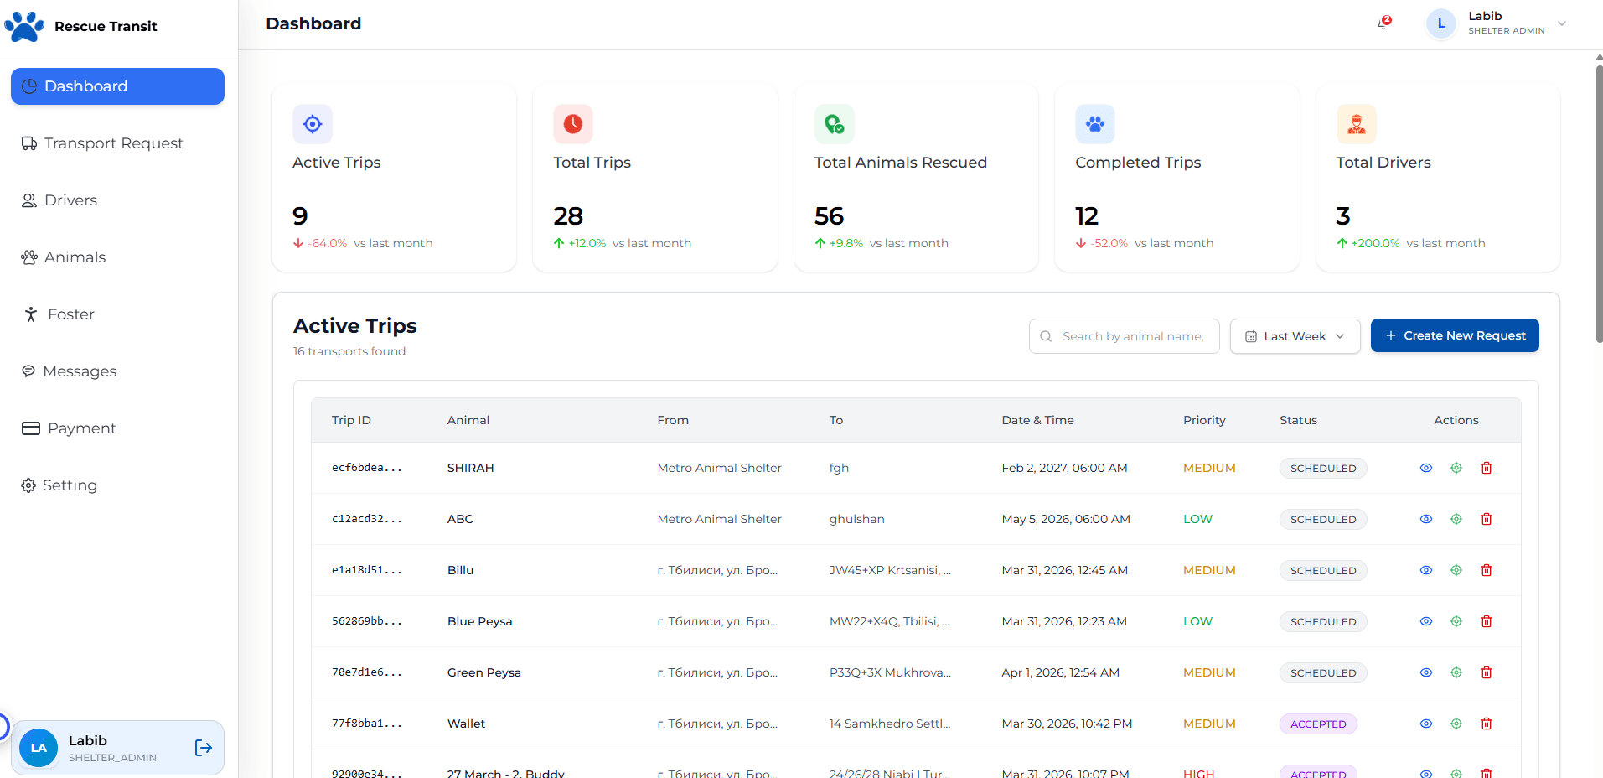The image size is (1603, 778).
Task: Click the Active Trips target icon
Action: pyautogui.click(x=313, y=124)
